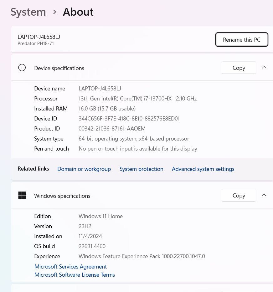
Task: Open Advanced system settings
Action: pos(203,169)
